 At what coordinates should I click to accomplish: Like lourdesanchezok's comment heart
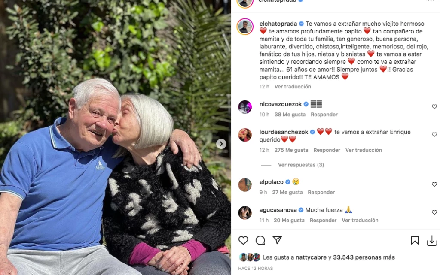click(434, 135)
